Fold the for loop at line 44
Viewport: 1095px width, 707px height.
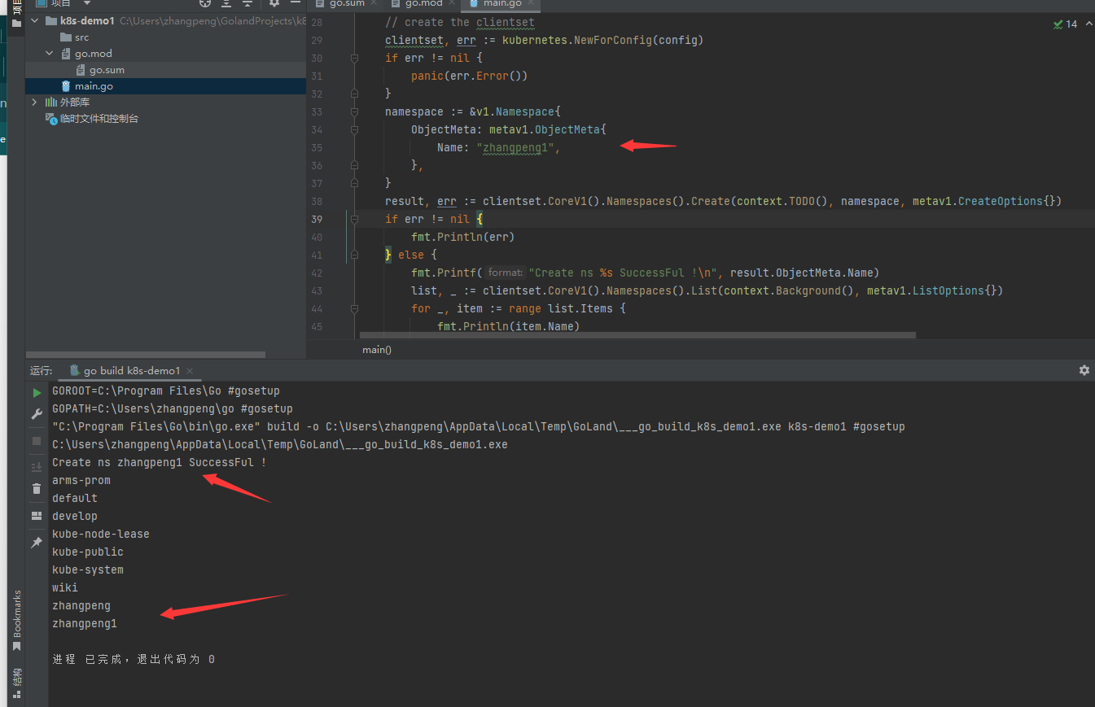point(354,309)
